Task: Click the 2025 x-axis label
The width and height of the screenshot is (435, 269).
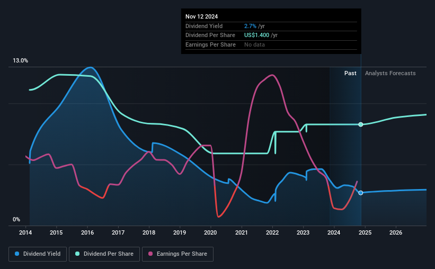Action: (x=365, y=232)
